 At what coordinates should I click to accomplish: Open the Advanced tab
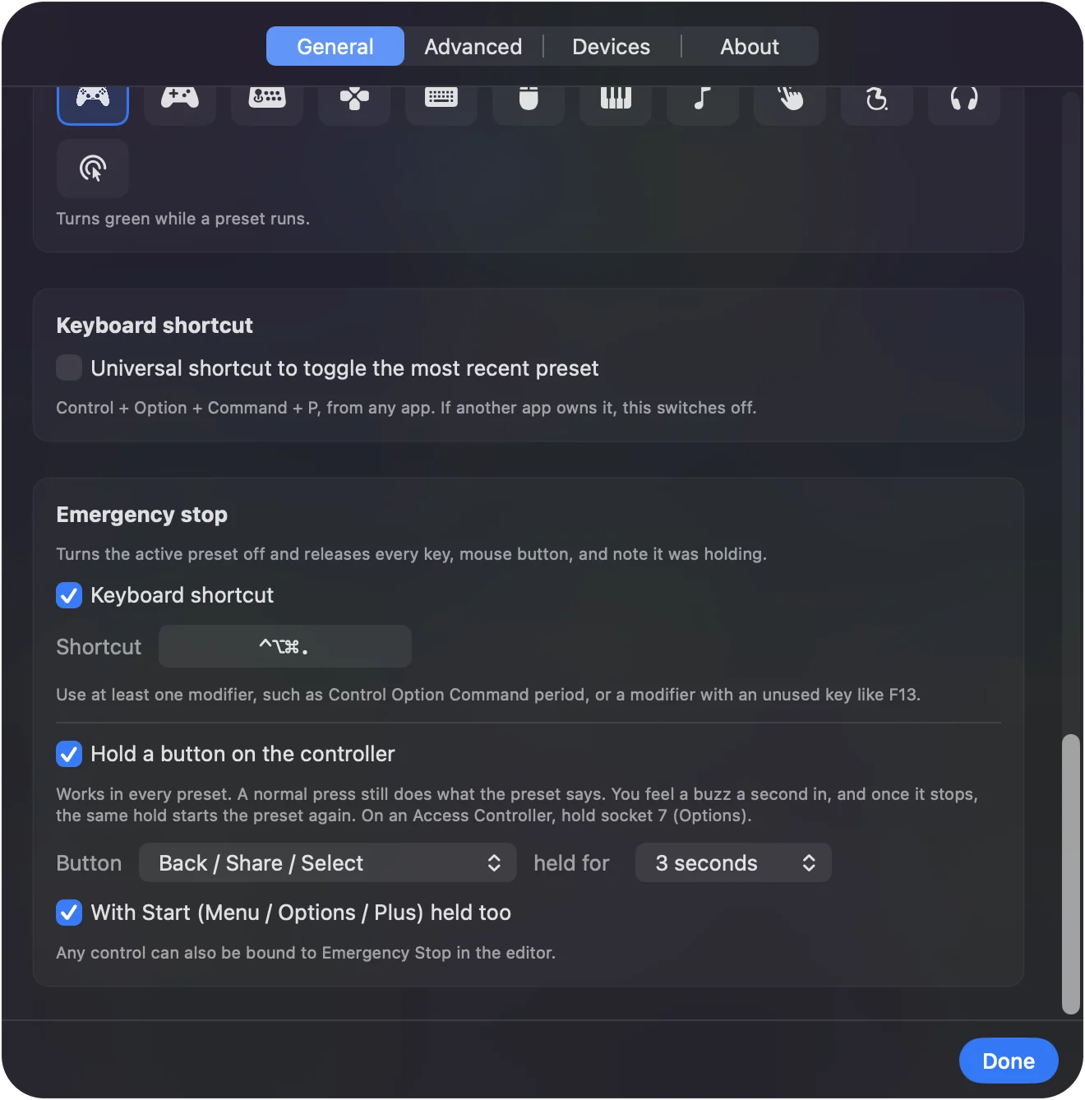pyautogui.click(x=473, y=47)
